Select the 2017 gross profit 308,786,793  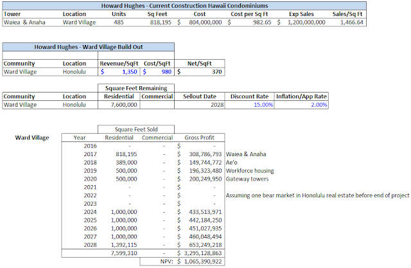tap(205, 154)
